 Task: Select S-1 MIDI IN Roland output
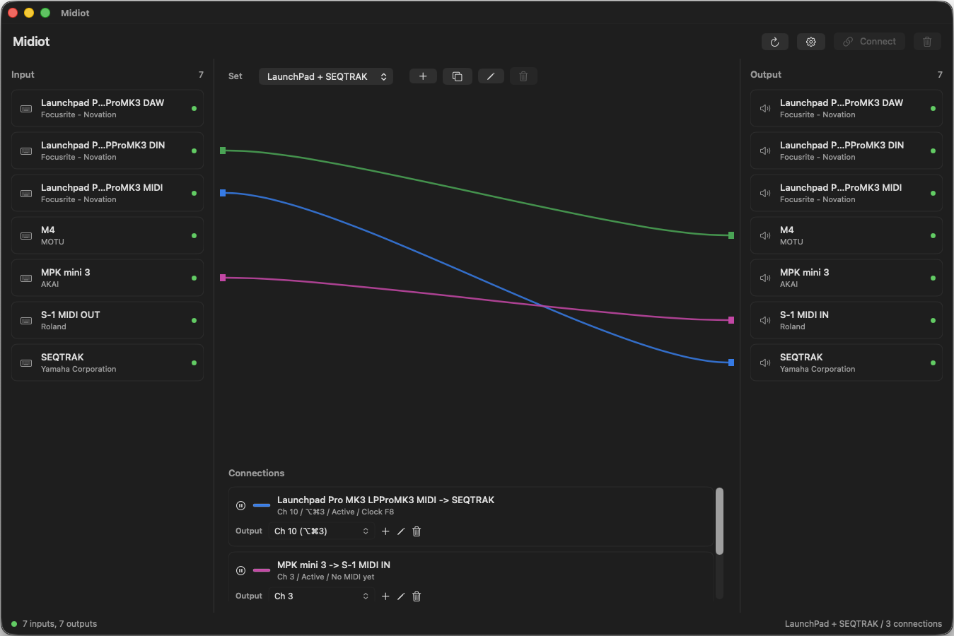pyautogui.click(x=847, y=320)
